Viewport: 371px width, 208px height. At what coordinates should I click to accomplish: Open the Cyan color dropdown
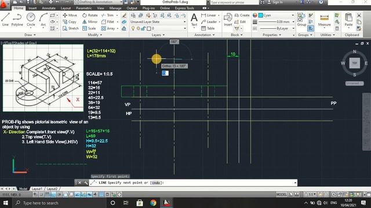pos(276,16)
